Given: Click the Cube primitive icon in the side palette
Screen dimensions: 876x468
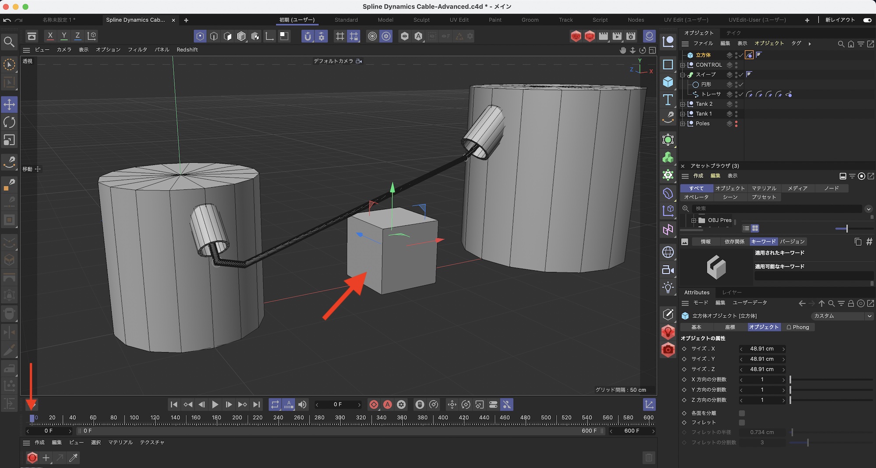Looking at the screenshot, I should [668, 82].
